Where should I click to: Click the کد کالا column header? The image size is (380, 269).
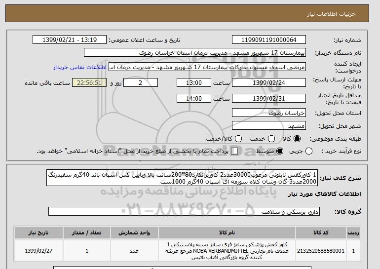pyautogui.click(x=321, y=232)
